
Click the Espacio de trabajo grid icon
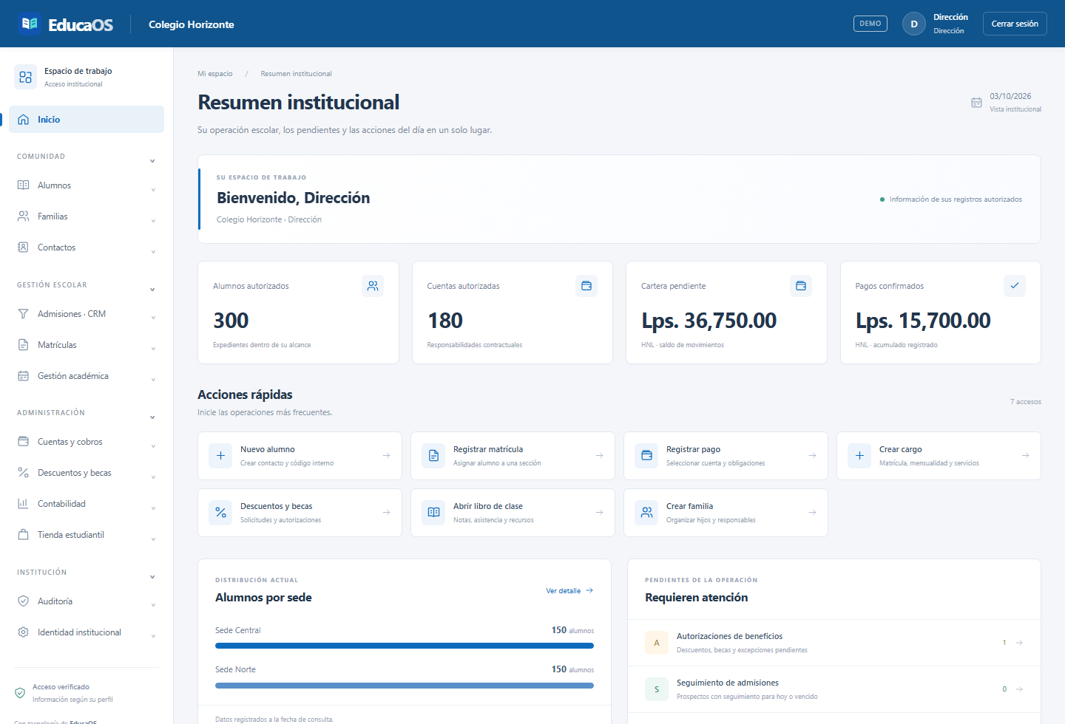[26, 77]
